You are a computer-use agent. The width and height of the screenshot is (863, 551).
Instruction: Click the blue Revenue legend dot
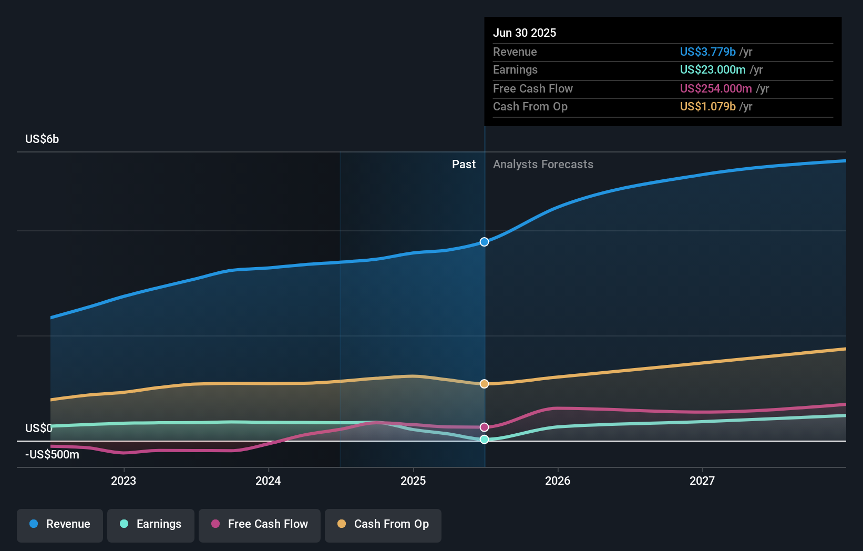coord(34,524)
